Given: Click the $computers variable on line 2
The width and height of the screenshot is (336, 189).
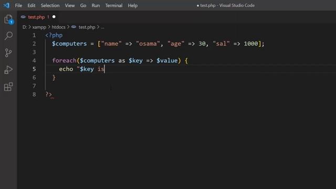Looking at the screenshot, I should pyautogui.click(x=69, y=44).
